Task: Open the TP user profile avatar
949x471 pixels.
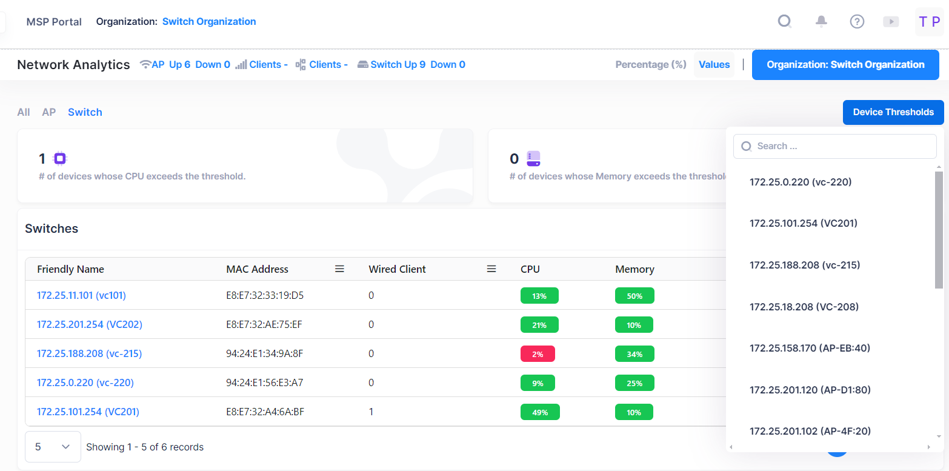Action: click(930, 22)
